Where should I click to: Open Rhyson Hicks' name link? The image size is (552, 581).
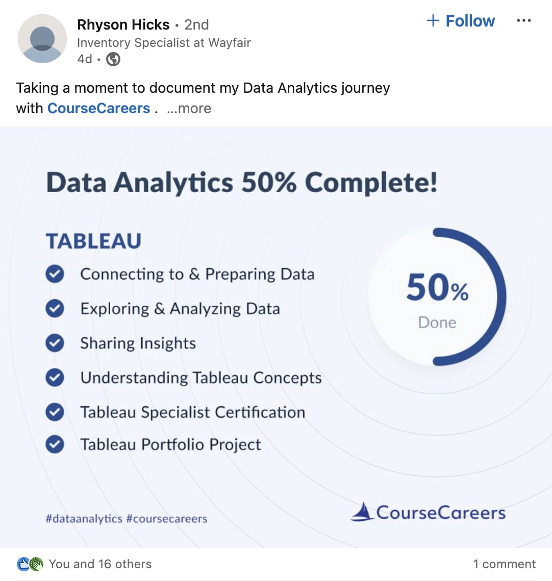(x=123, y=24)
